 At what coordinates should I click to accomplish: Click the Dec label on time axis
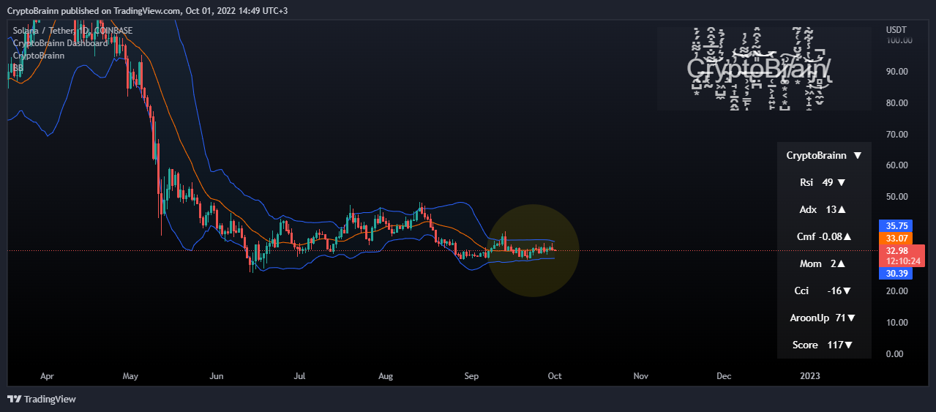[x=724, y=376]
